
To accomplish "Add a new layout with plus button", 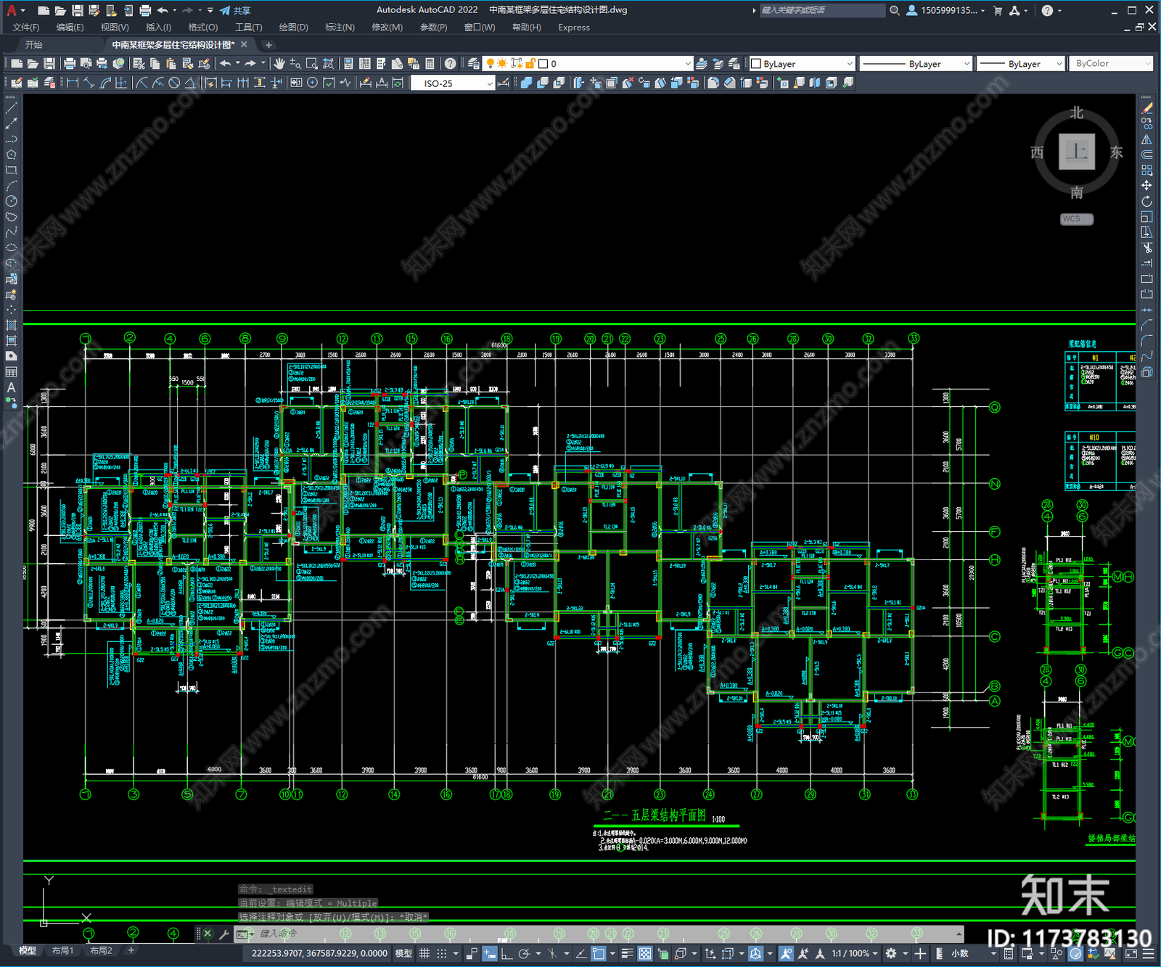I will (131, 950).
